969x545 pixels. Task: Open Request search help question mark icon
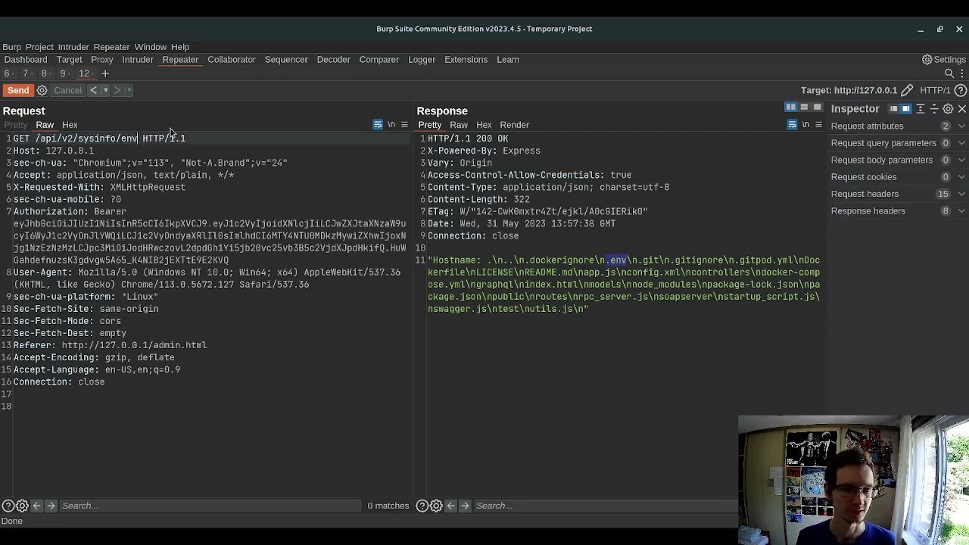(8, 506)
